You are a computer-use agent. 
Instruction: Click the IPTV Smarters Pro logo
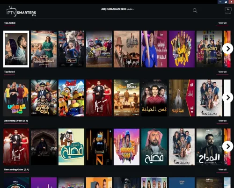tap(21, 11)
